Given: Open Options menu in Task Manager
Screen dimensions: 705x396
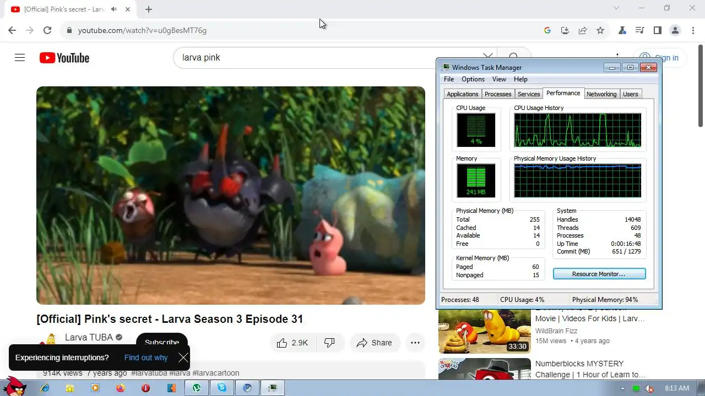Looking at the screenshot, I should 473,79.
